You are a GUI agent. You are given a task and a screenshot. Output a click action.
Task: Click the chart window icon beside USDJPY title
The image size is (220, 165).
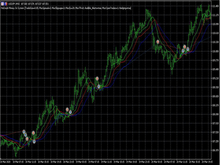(x=2, y=4)
